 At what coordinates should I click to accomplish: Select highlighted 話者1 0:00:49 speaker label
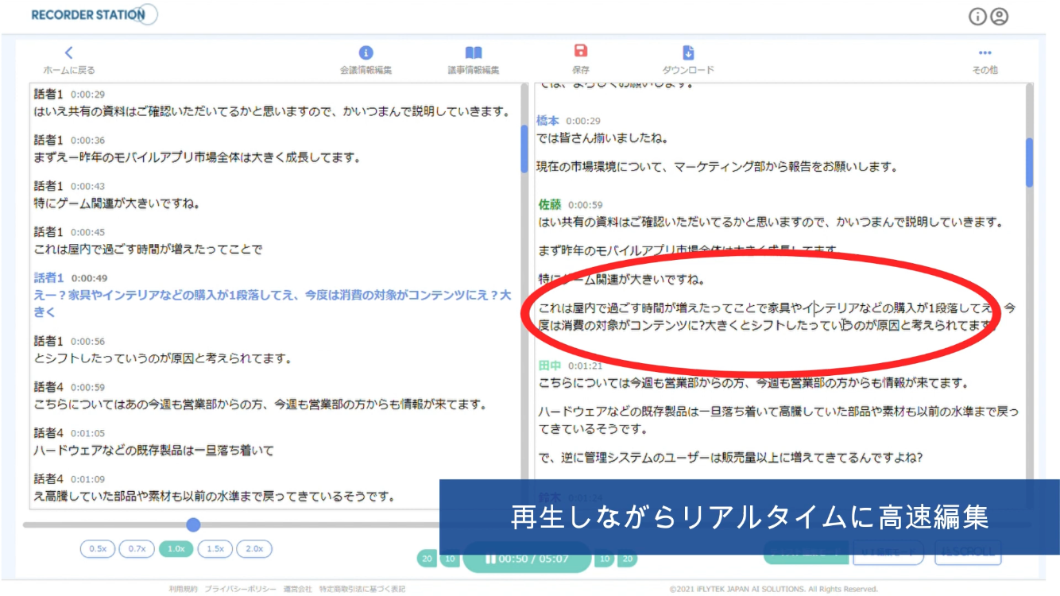coord(48,278)
